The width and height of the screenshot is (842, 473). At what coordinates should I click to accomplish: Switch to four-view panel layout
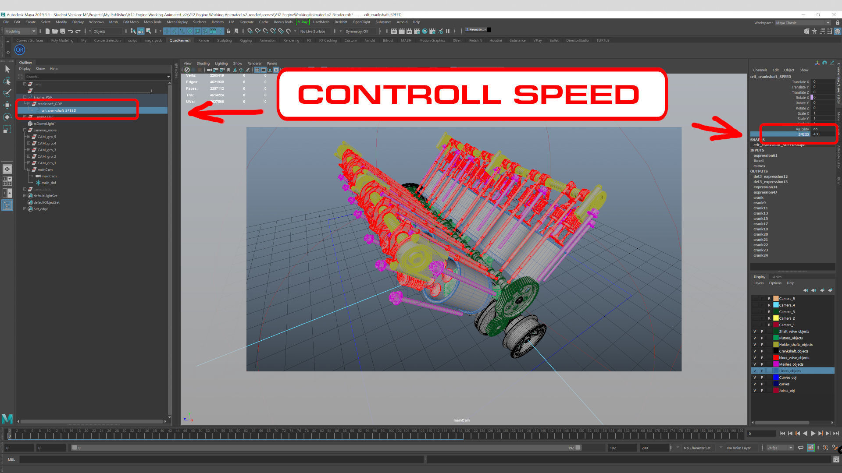tap(7, 180)
